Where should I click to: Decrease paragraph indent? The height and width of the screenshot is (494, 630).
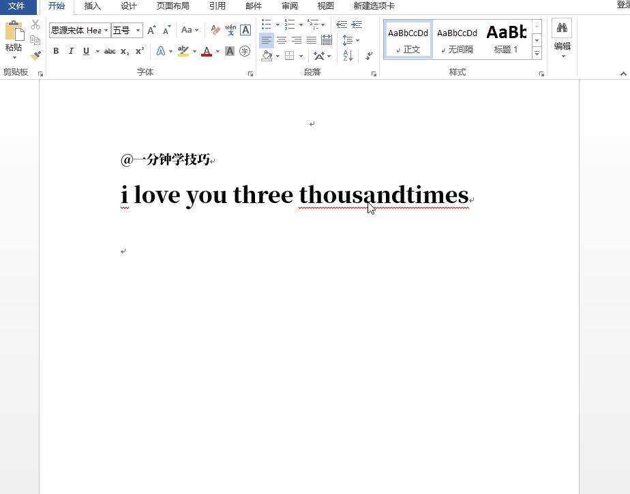[342, 25]
